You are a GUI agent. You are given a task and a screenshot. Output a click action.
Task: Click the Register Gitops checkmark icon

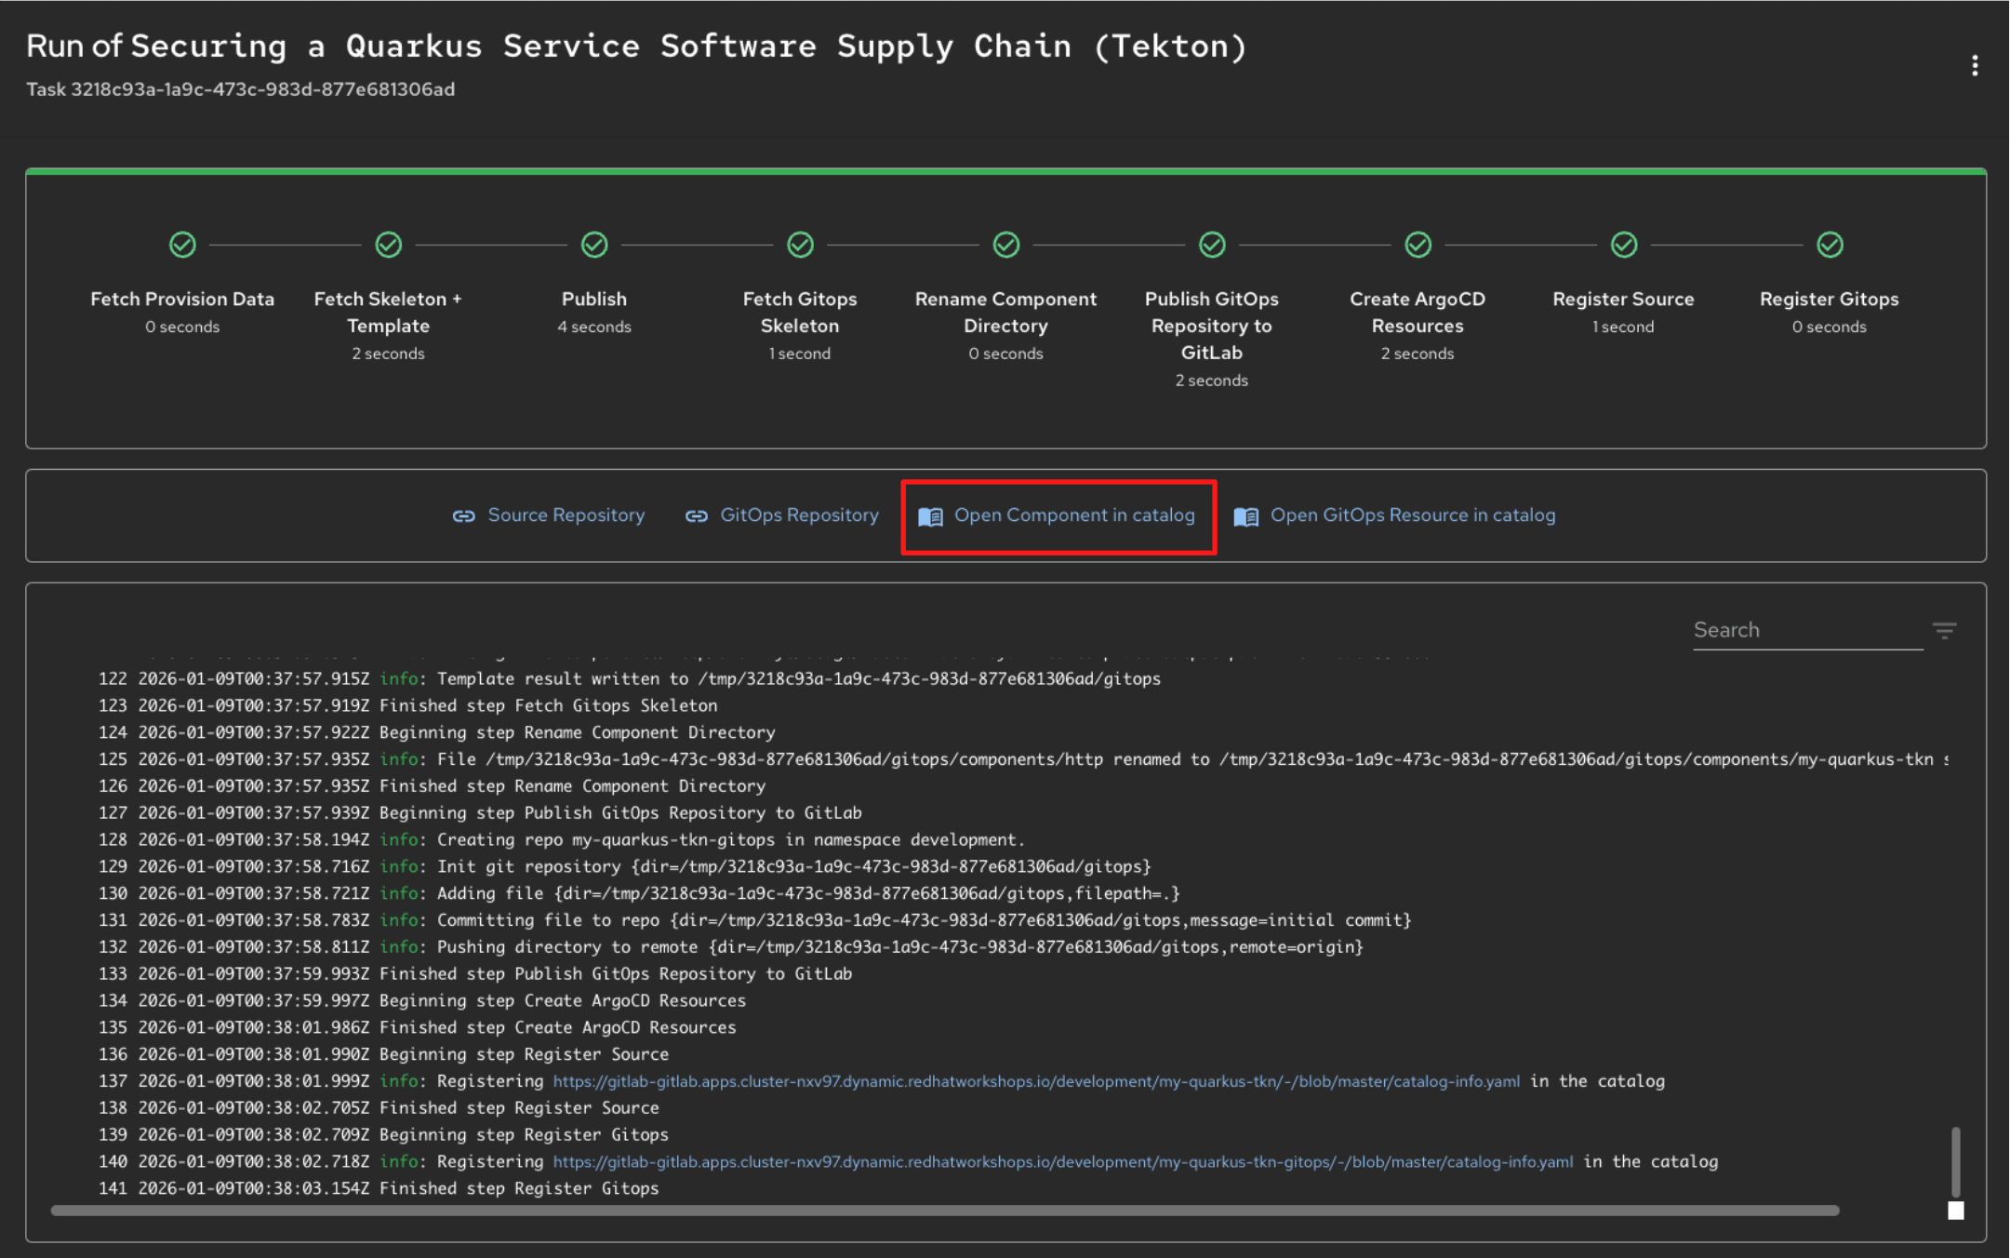point(1829,245)
